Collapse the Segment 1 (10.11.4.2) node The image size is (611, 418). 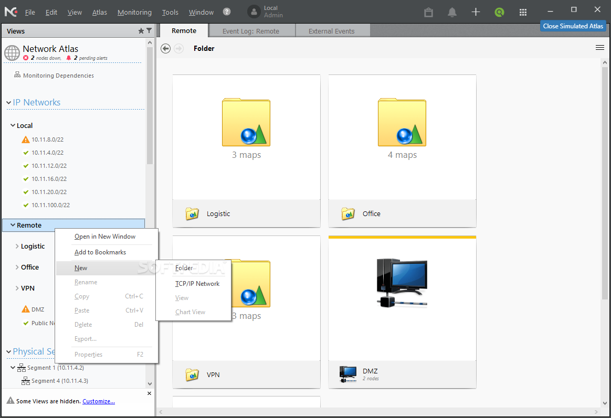tap(13, 368)
